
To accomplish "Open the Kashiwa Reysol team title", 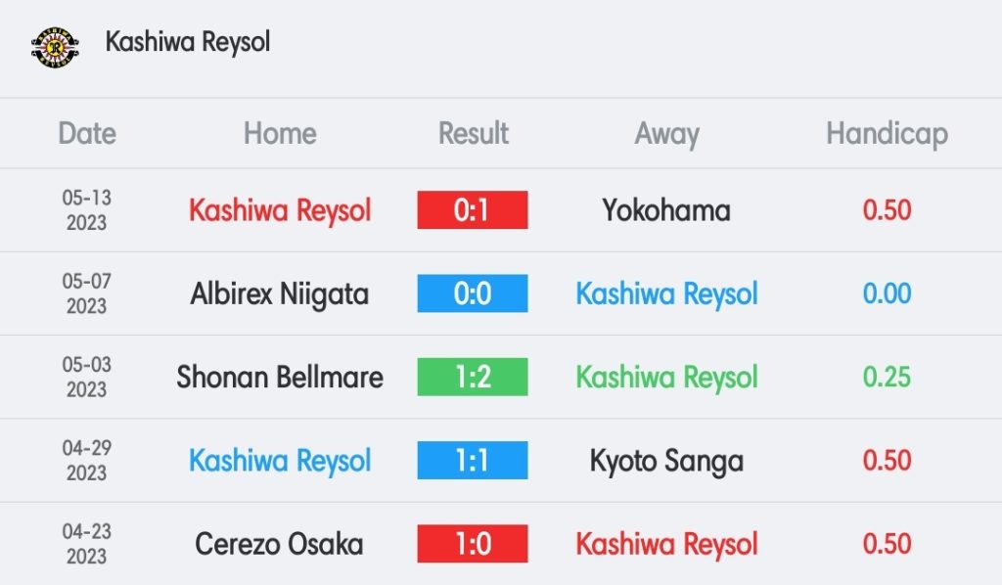I will pos(188,42).
